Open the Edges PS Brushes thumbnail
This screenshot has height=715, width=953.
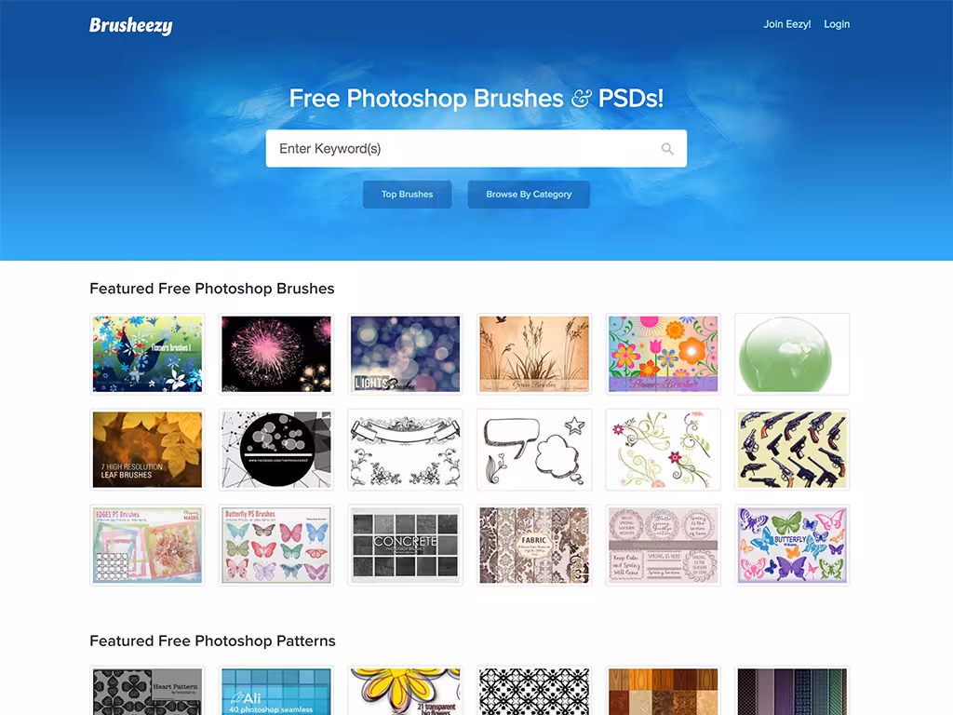147,545
